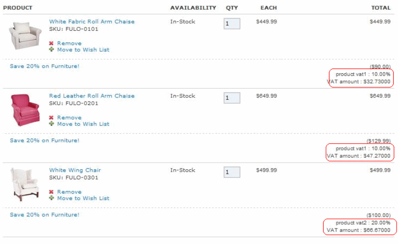The image size is (398, 244).
Task: Click red X icon for White Fabric Chaise
Action: coord(51,43)
